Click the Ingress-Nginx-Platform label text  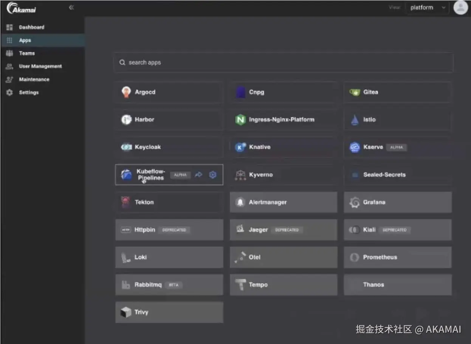click(282, 120)
